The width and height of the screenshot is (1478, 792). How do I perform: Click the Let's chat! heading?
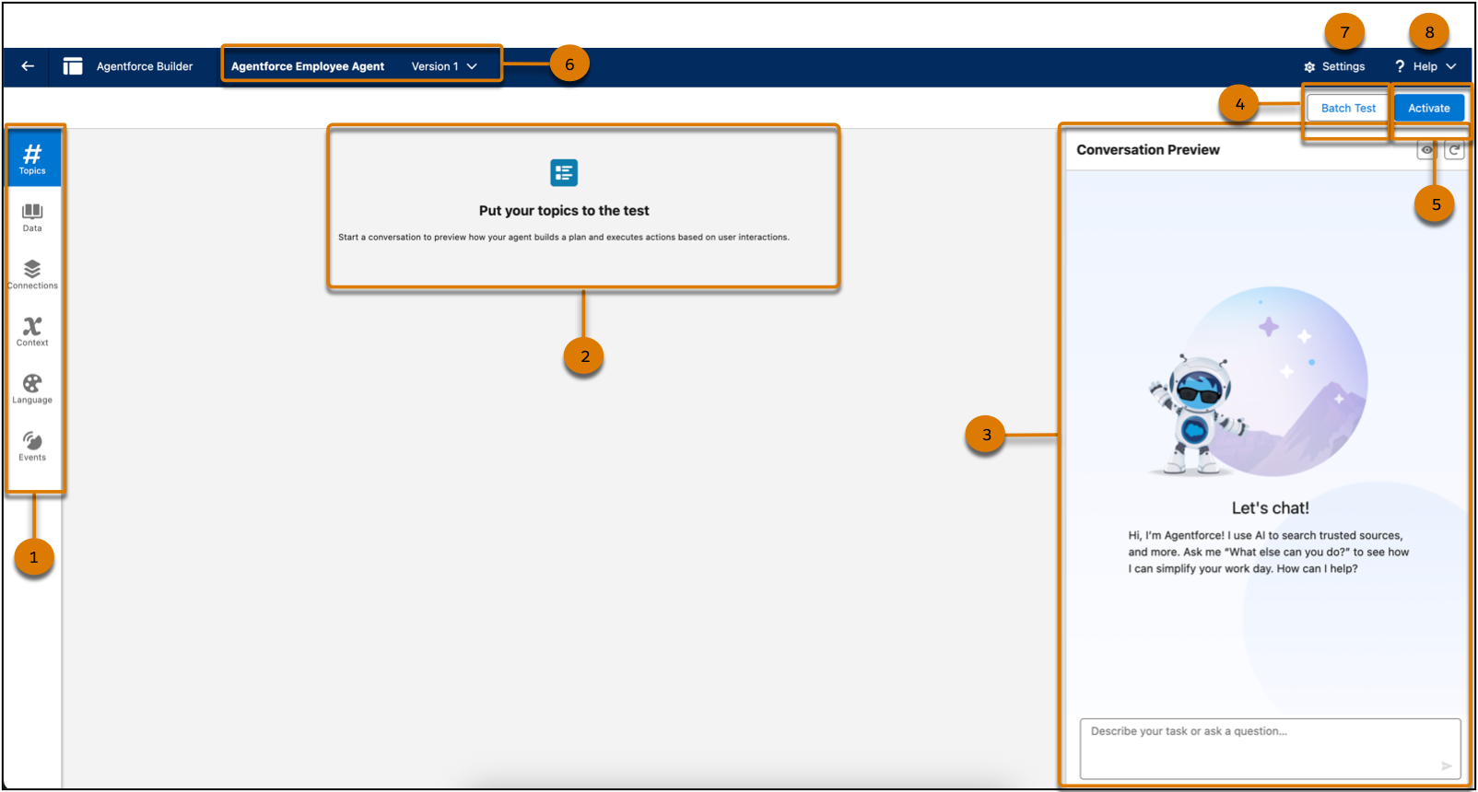[x=1270, y=508]
